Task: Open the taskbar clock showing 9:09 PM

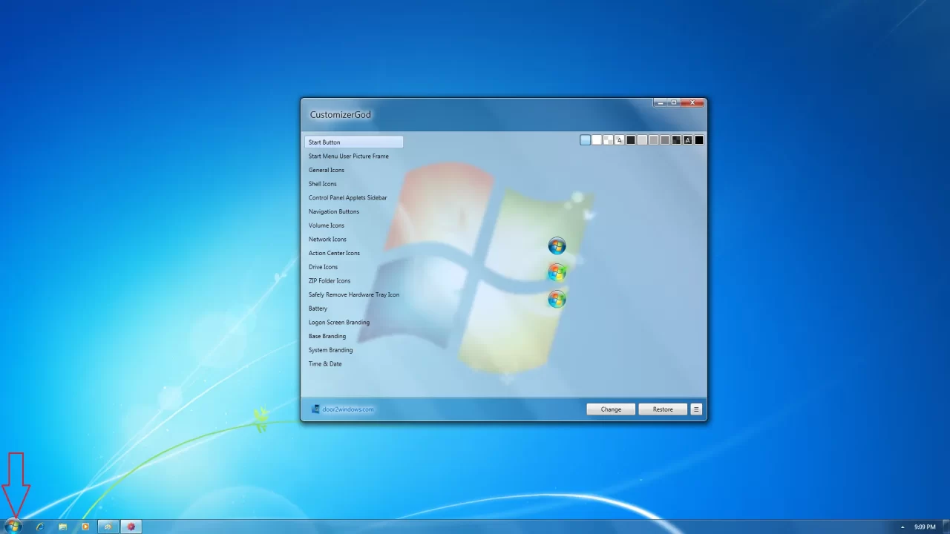Action: tap(925, 527)
